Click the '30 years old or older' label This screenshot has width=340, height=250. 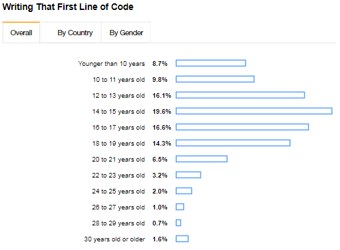click(x=114, y=239)
